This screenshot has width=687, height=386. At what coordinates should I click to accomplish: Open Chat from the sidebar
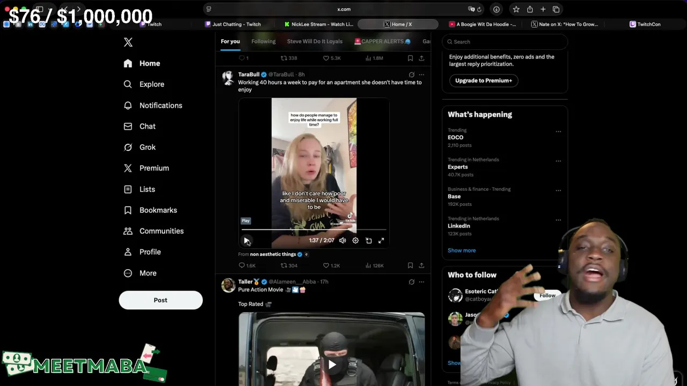[x=140, y=127]
